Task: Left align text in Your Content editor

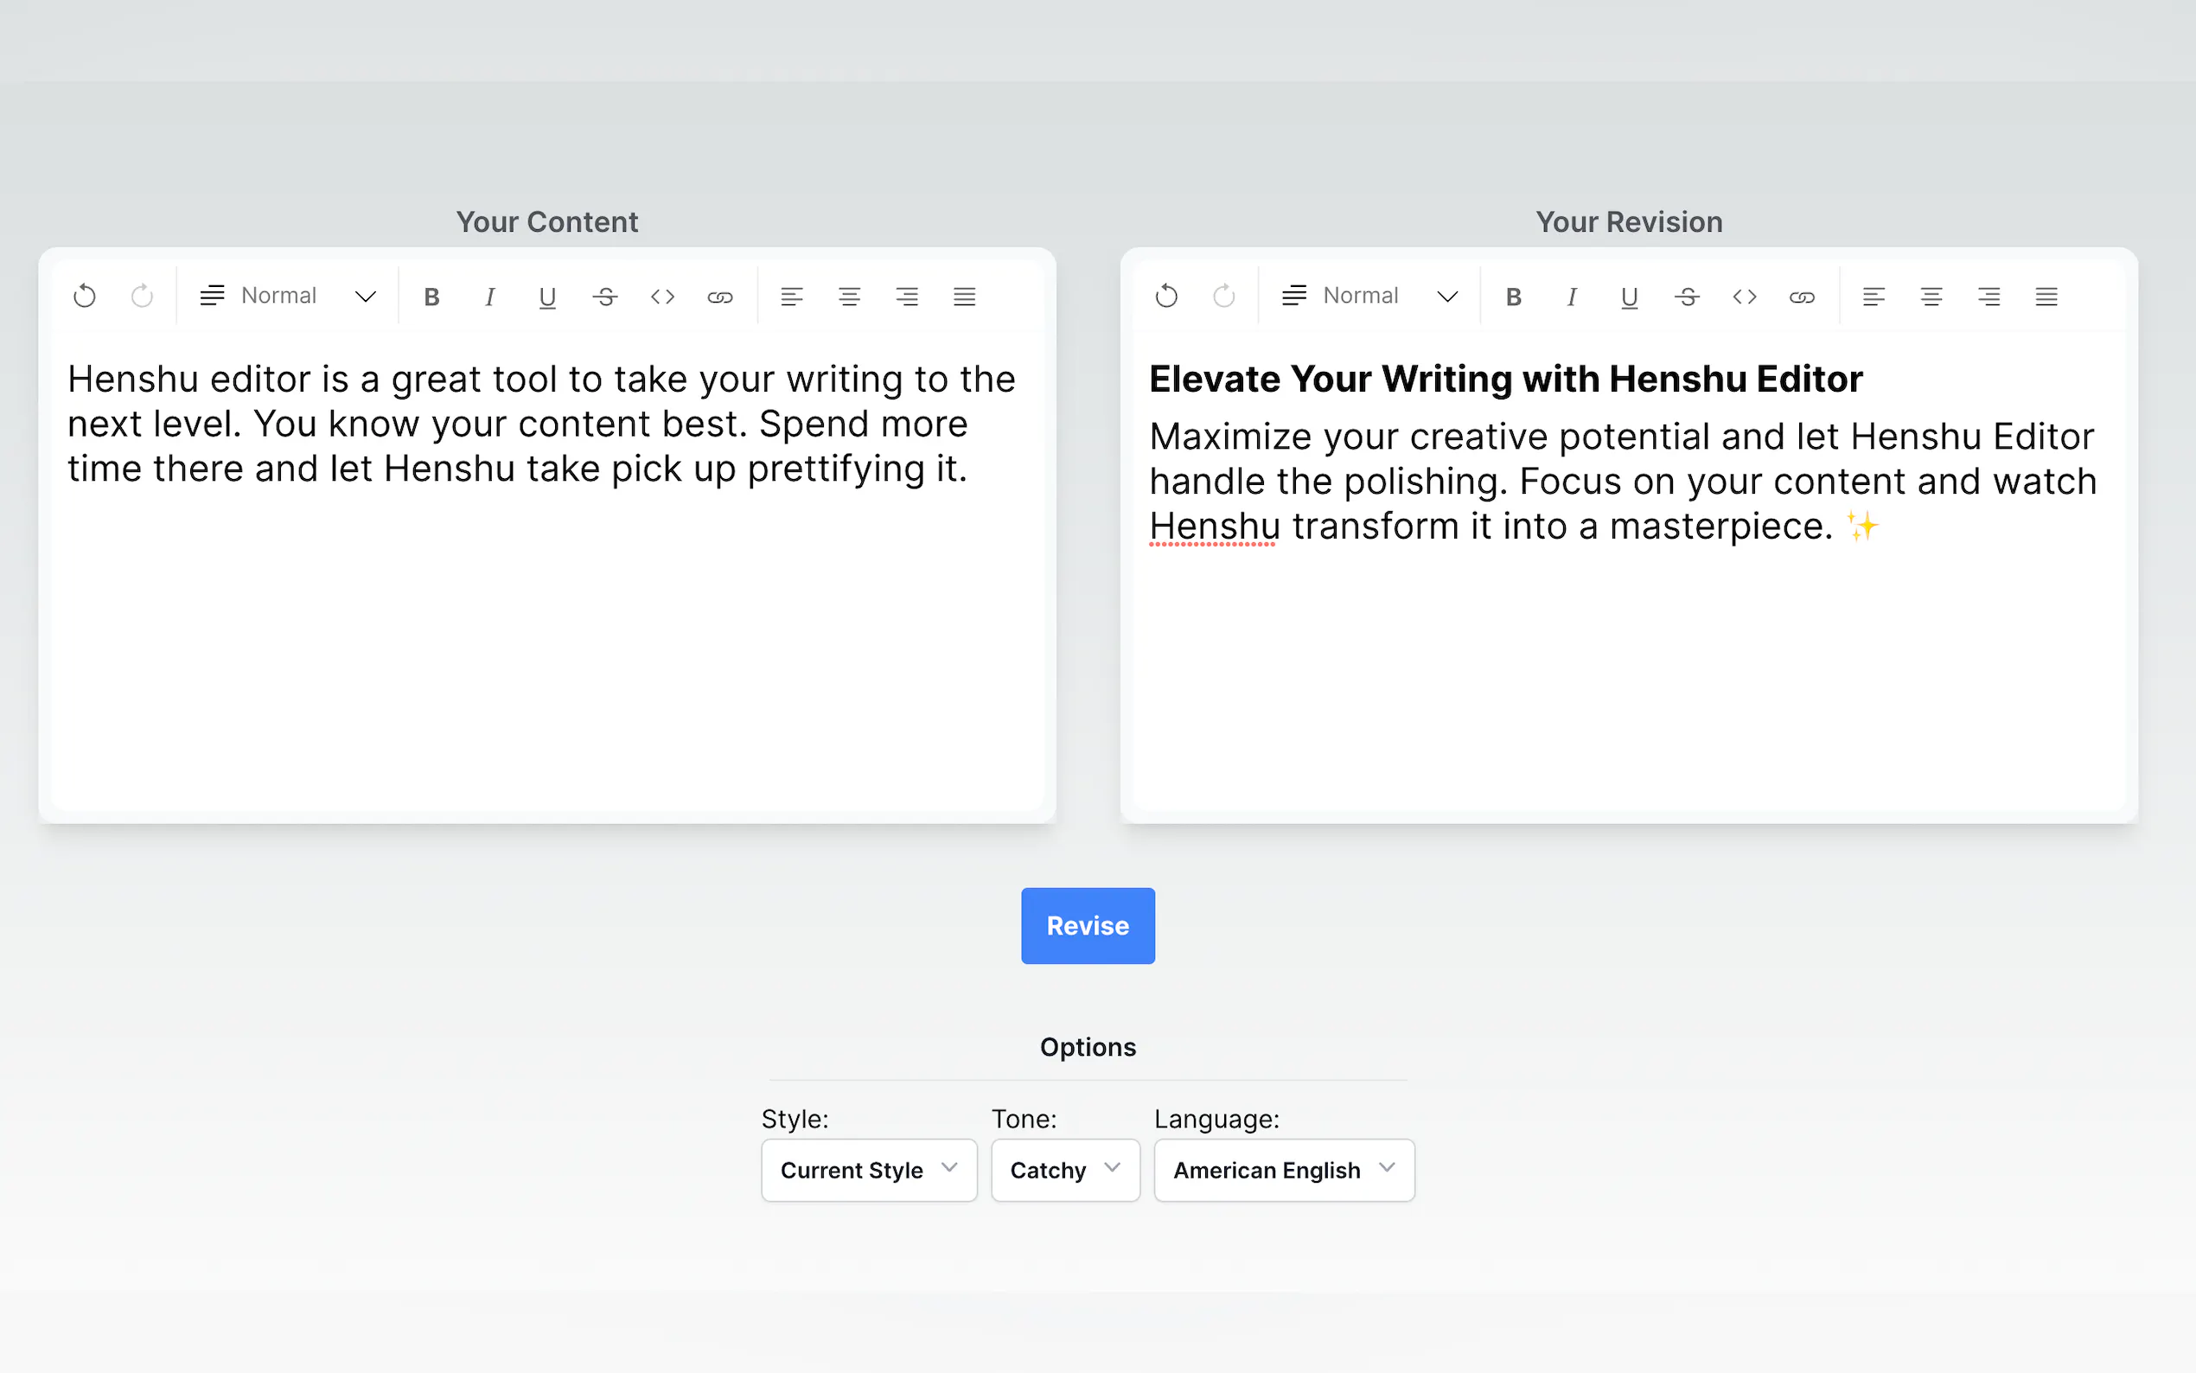Action: point(792,297)
